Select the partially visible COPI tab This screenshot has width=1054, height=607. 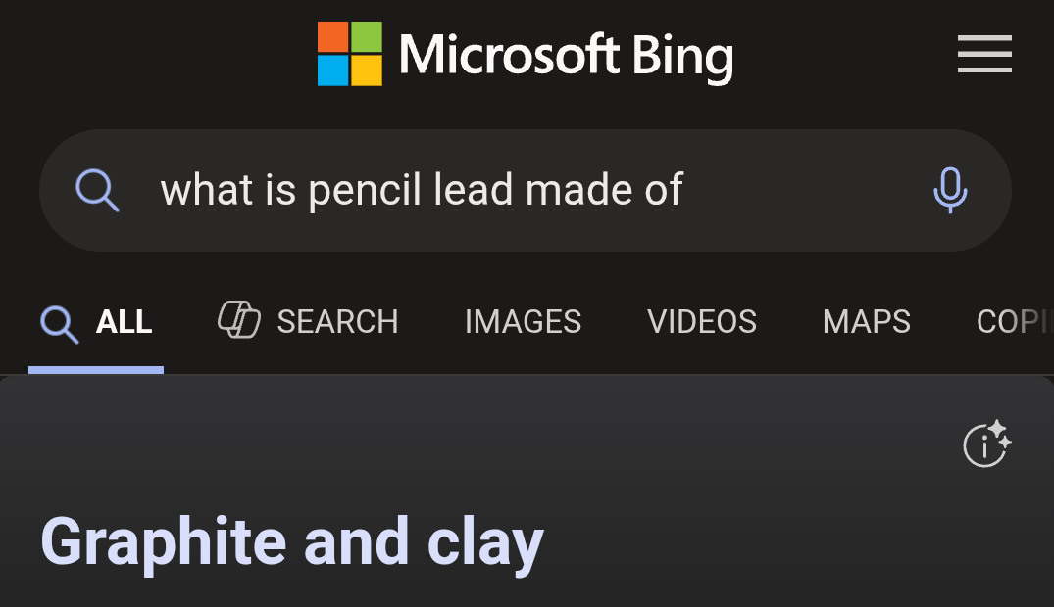click(1014, 322)
